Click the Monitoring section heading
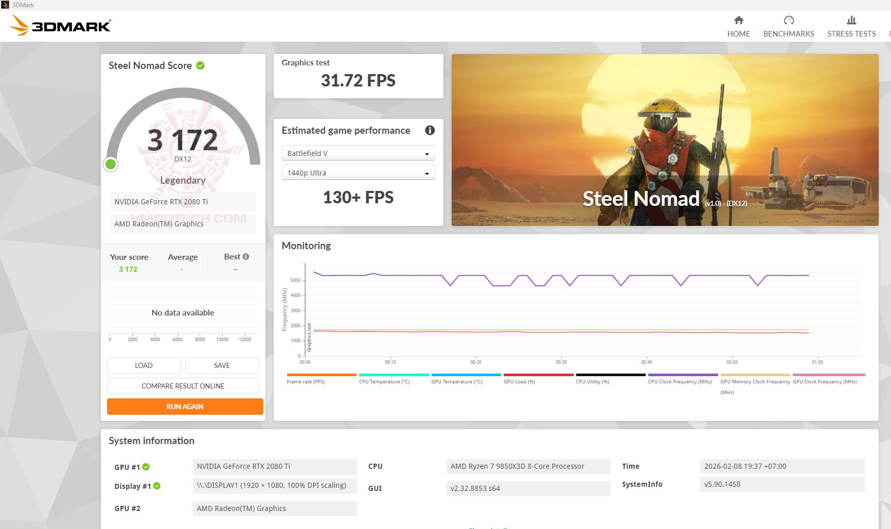Screen dimensions: 891x529 pyautogui.click(x=306, y=245)
